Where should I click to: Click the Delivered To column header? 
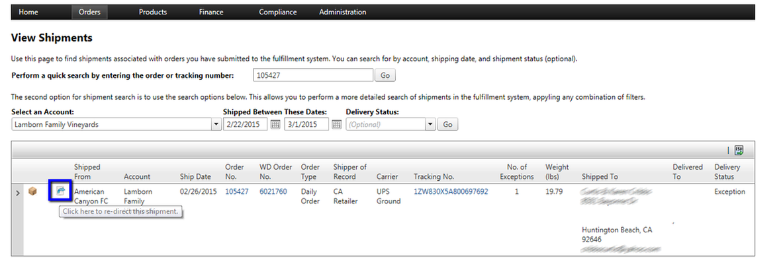688,172
